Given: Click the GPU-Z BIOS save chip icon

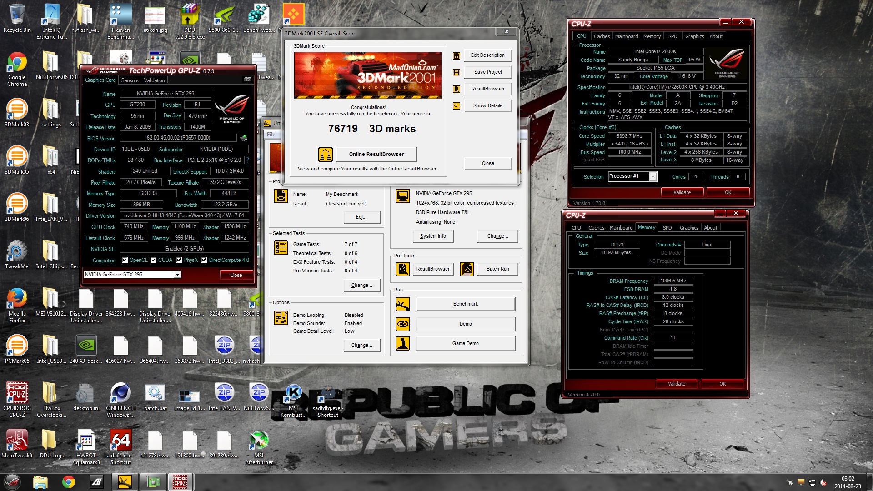Looking at the screenshot, I should (244, 138).
